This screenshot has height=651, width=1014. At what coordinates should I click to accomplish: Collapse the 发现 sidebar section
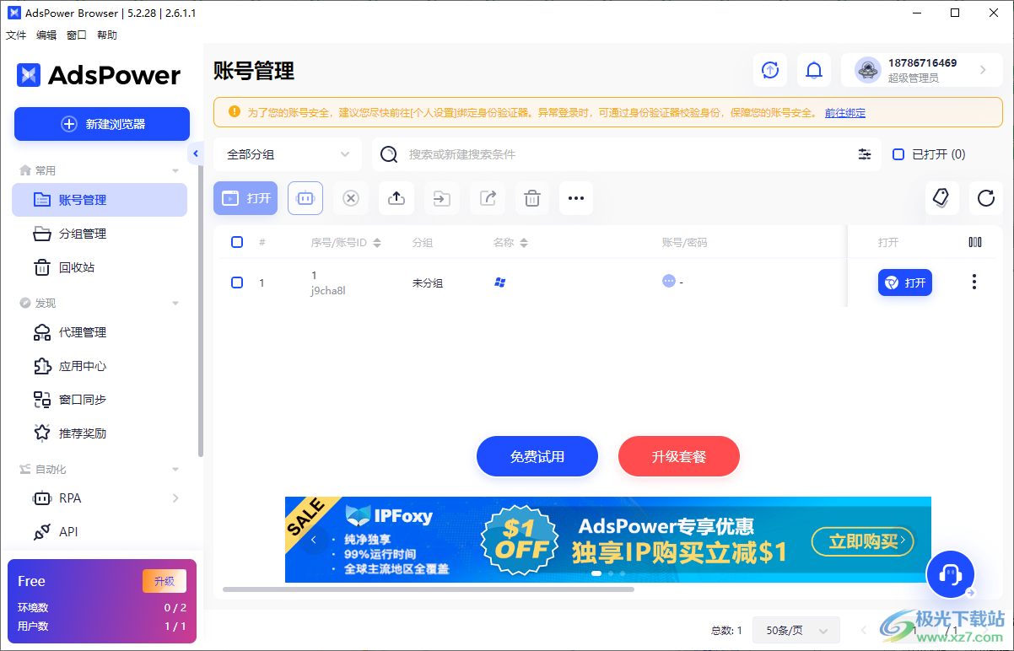[x=175, y=302]
